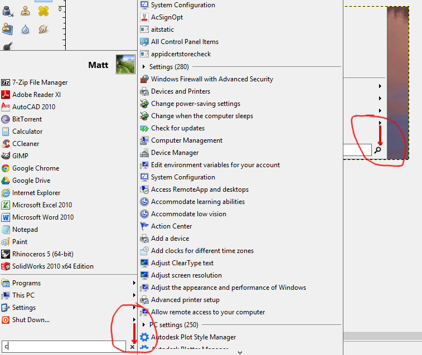Open Adobe Reader XI
The height and width of the screenshot is (355, 422).
(x=36, y=95)
